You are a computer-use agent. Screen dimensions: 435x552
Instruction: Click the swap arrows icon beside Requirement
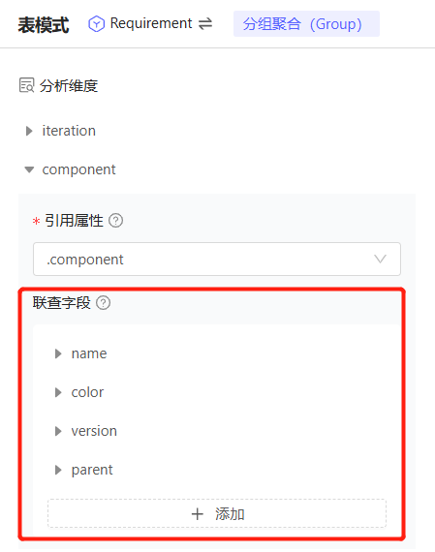point(205,24)
